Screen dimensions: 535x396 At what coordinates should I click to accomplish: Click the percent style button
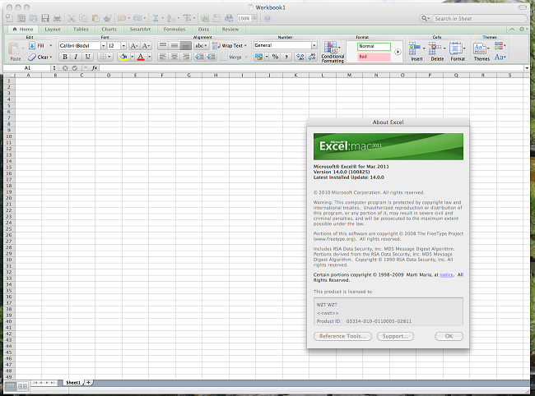coord(276,57)
